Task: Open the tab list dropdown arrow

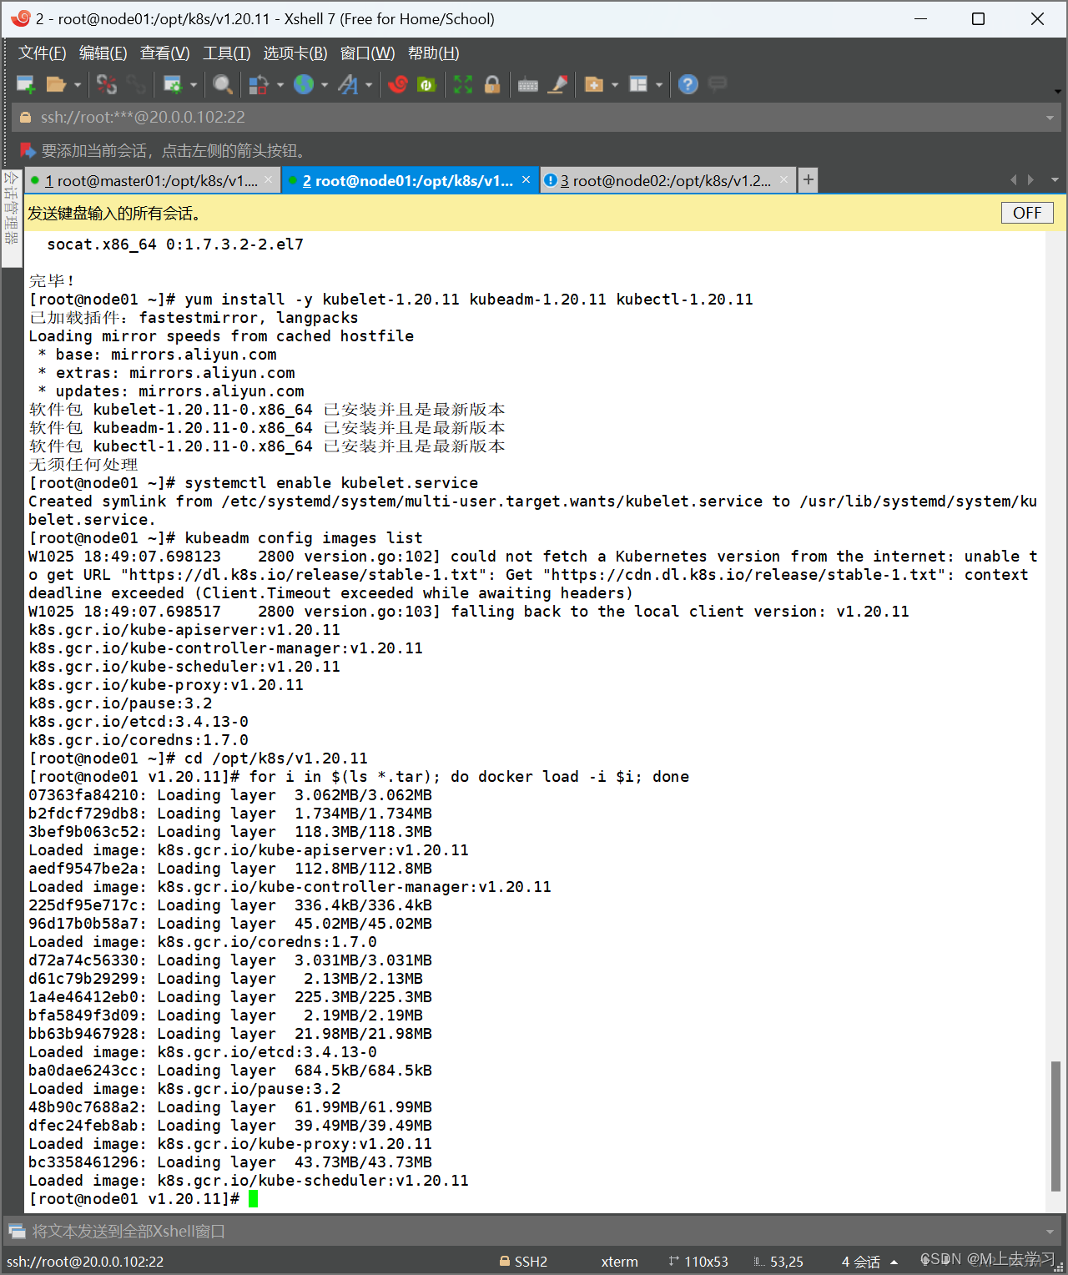Action: (x=1055, y=180)
